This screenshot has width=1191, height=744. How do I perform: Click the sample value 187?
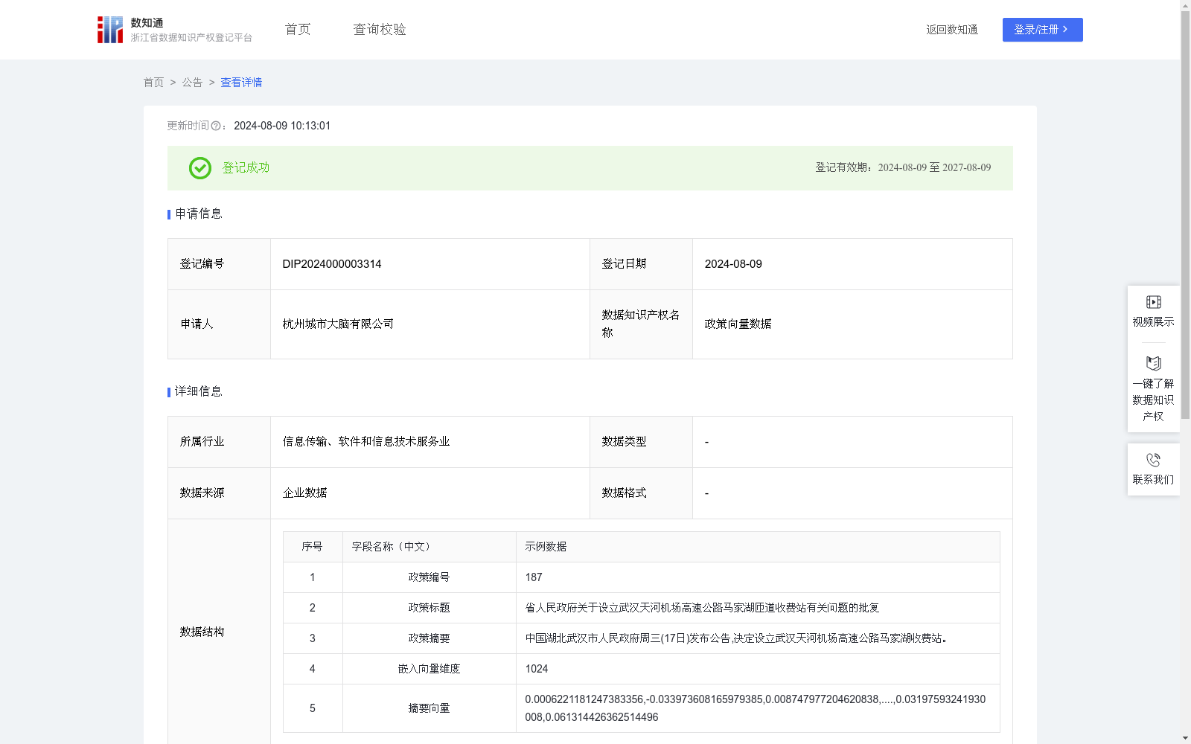point(534,577)
